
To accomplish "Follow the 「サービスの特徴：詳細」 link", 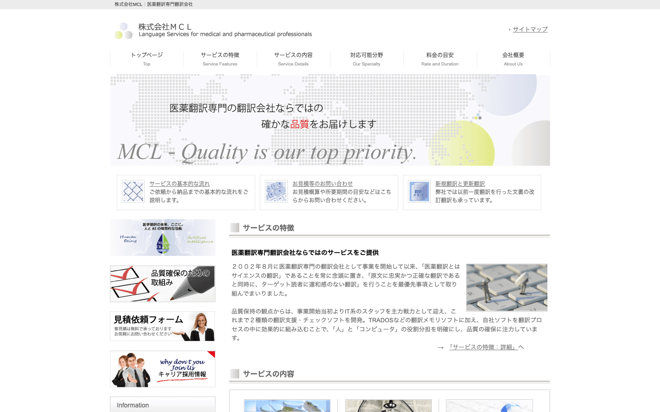I will coord(484,347).
